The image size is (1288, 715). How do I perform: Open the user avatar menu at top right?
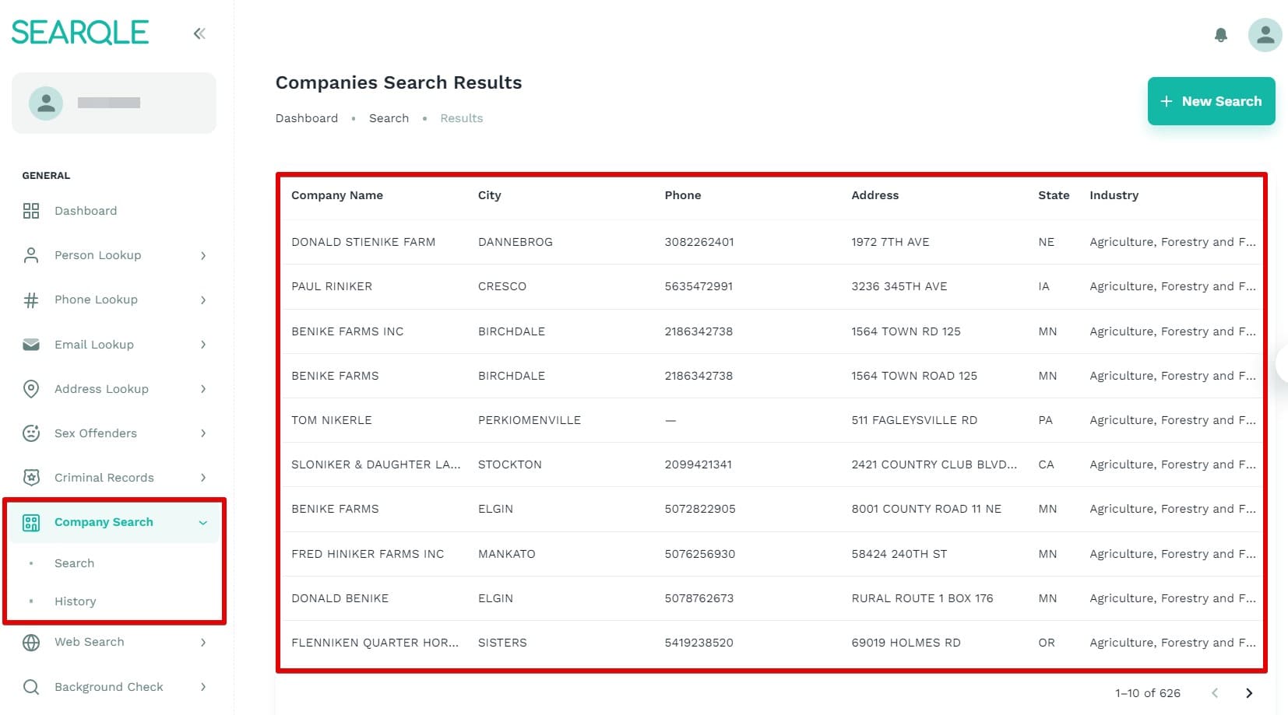[1265, 35]
